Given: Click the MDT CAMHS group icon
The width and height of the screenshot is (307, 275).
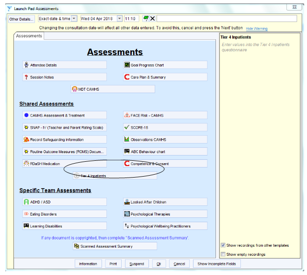Looking at the screenshot, I should (75, 89).
